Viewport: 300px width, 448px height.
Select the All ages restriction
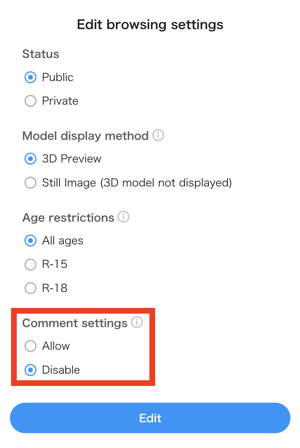point(30,241)
